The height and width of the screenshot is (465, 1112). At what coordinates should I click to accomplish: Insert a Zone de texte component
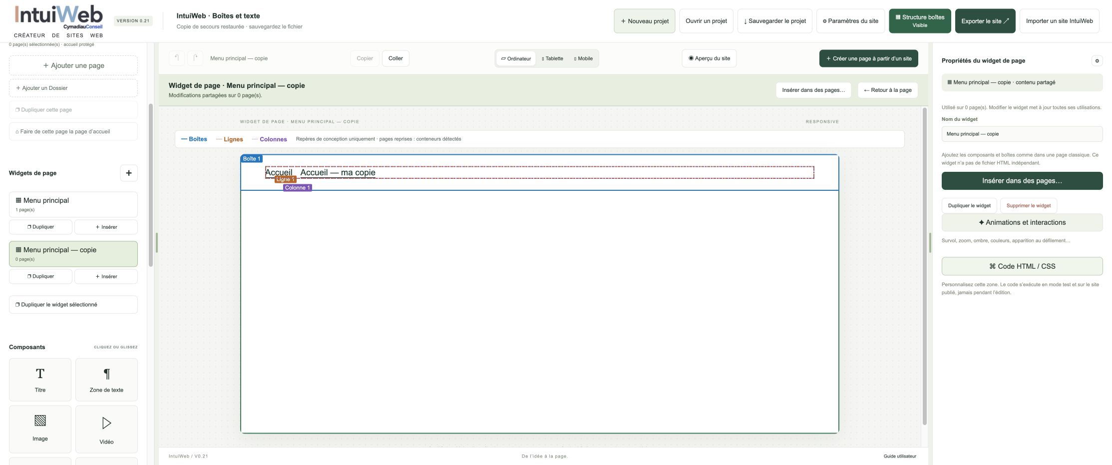click(x=106, y=380)
